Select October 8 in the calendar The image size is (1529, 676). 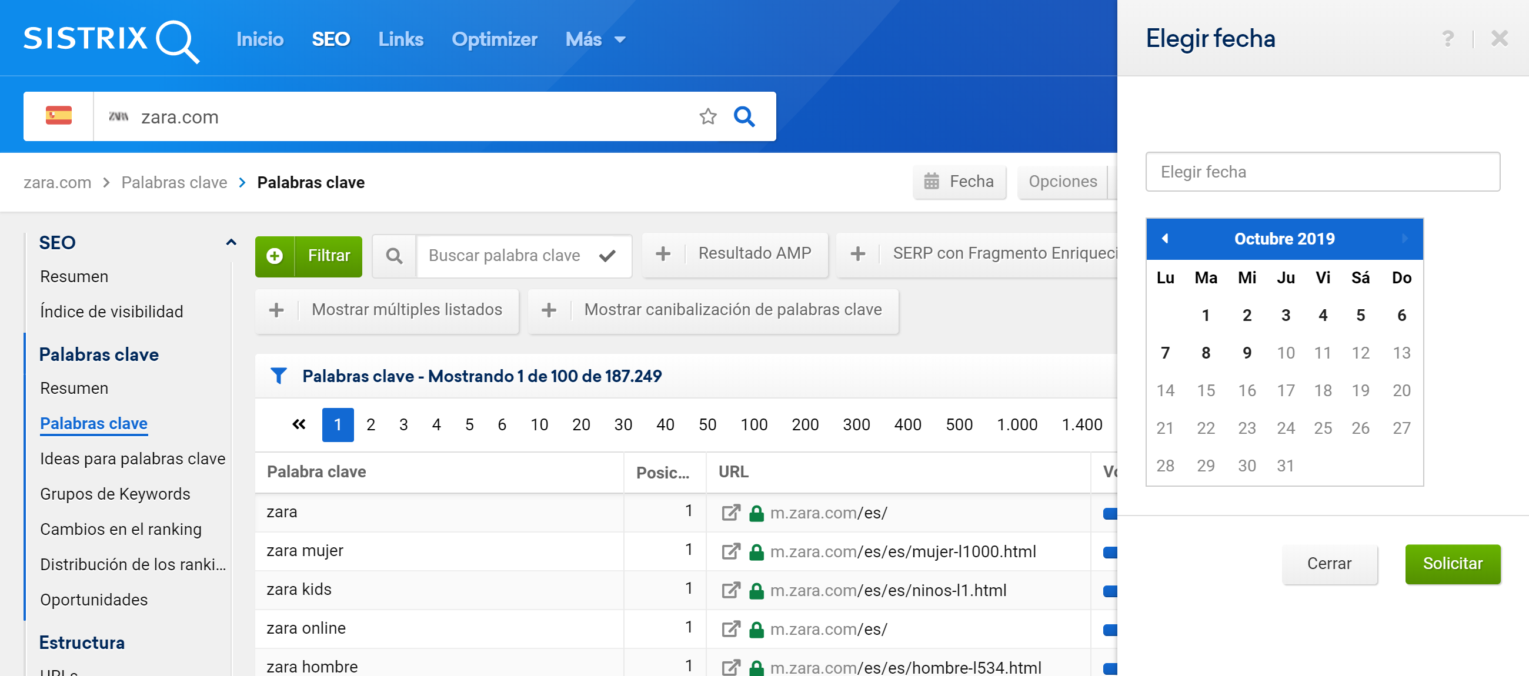[x=1206, y=353]
